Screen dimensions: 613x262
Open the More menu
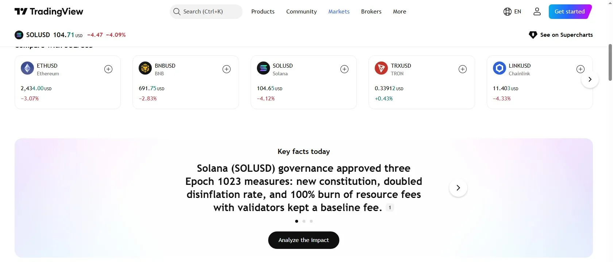(x=400, y=12)
